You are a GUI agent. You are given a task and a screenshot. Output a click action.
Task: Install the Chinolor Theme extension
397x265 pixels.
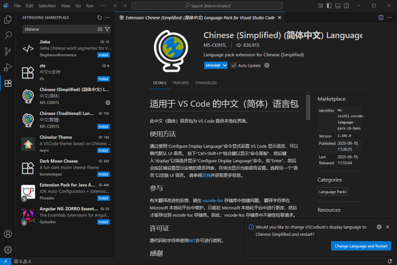[x=103, y=150]
